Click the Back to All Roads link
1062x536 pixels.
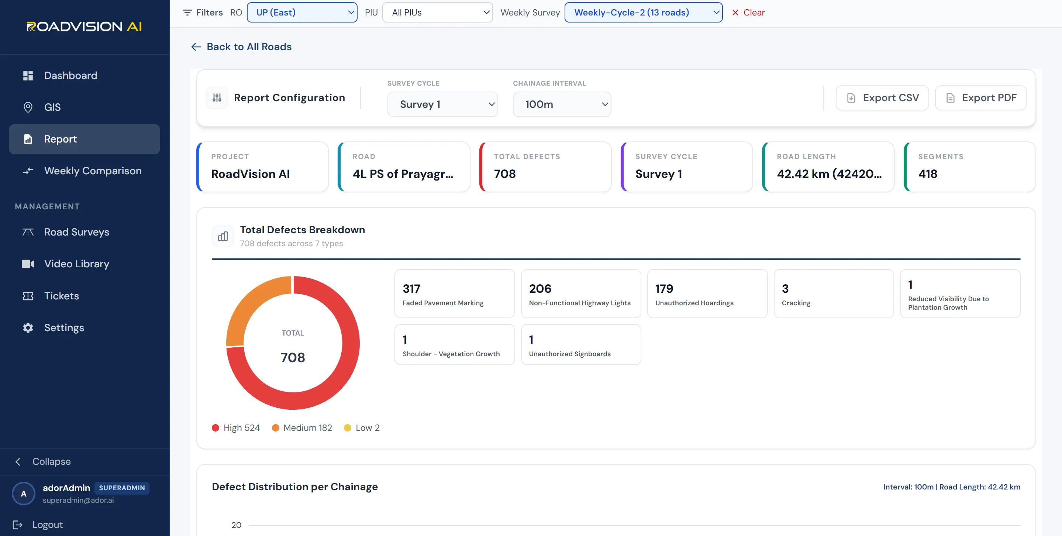[241, 47]
